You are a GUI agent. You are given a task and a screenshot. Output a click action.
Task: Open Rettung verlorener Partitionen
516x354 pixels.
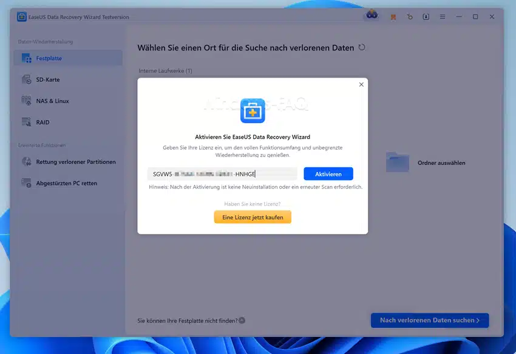pos(75,162)
